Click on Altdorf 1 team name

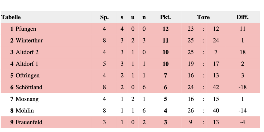click(x=27, y=64)
